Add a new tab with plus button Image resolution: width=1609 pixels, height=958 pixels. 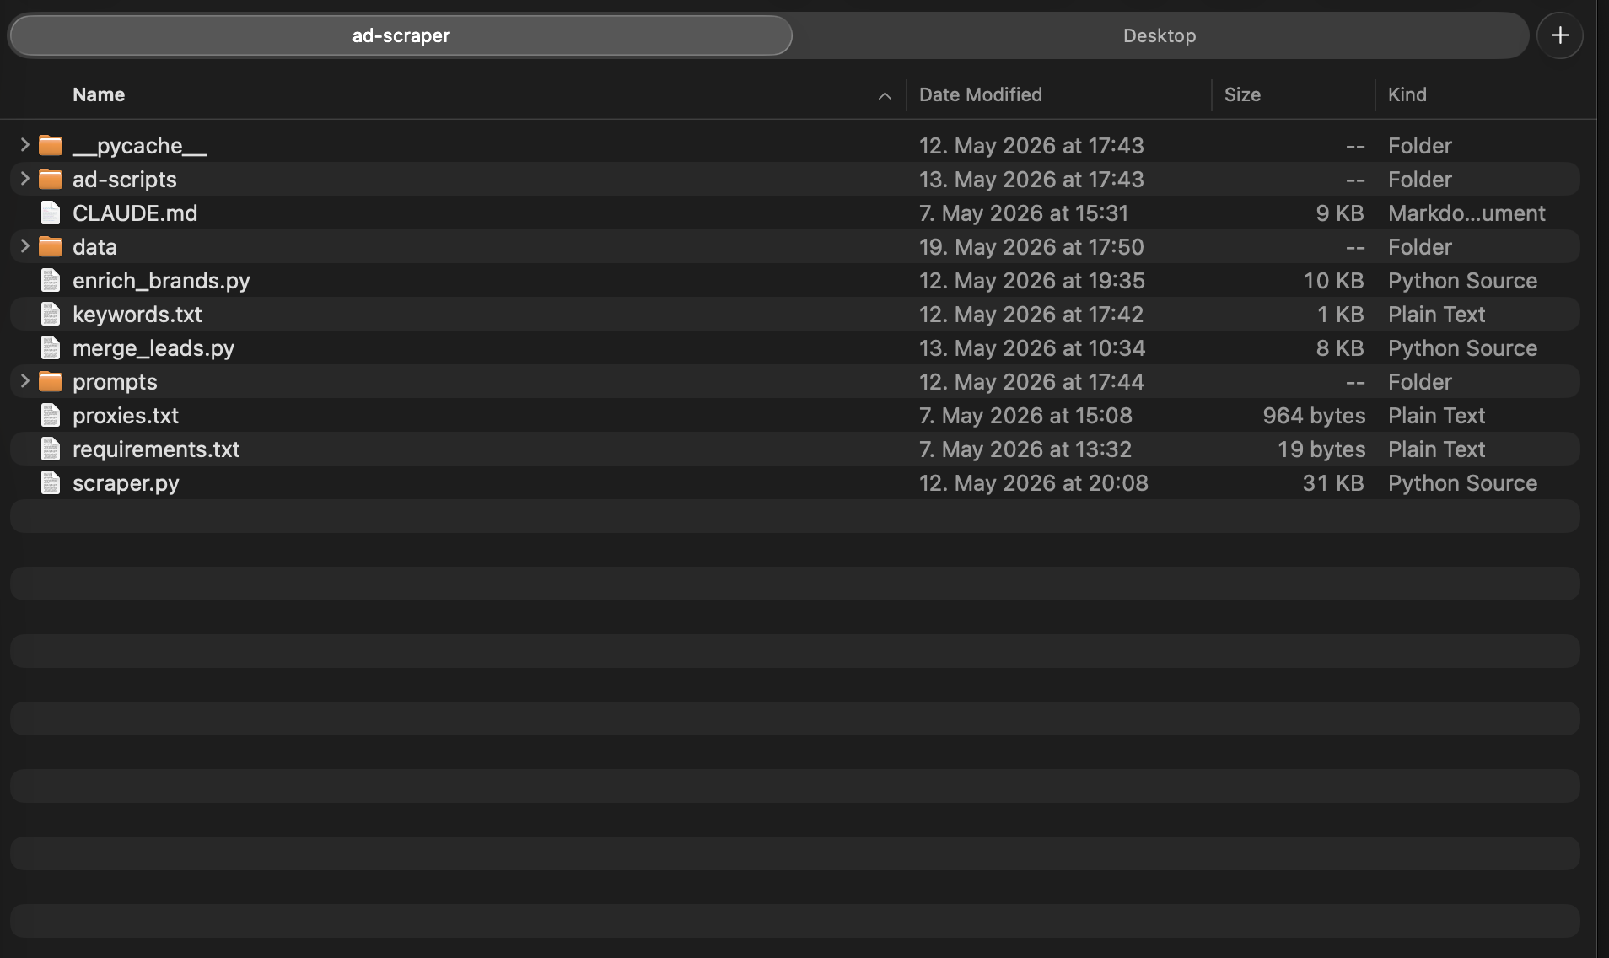(x=1560, y=35)
